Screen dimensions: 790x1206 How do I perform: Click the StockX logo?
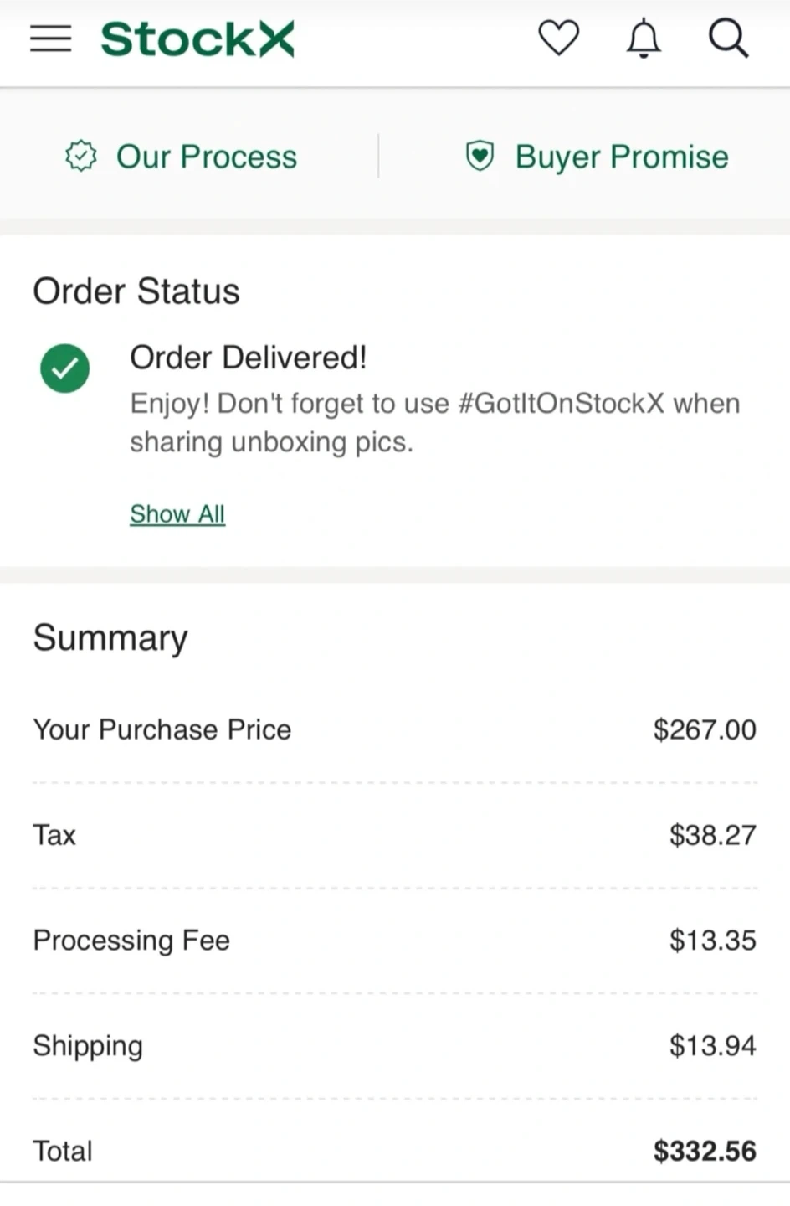(197, 39)
